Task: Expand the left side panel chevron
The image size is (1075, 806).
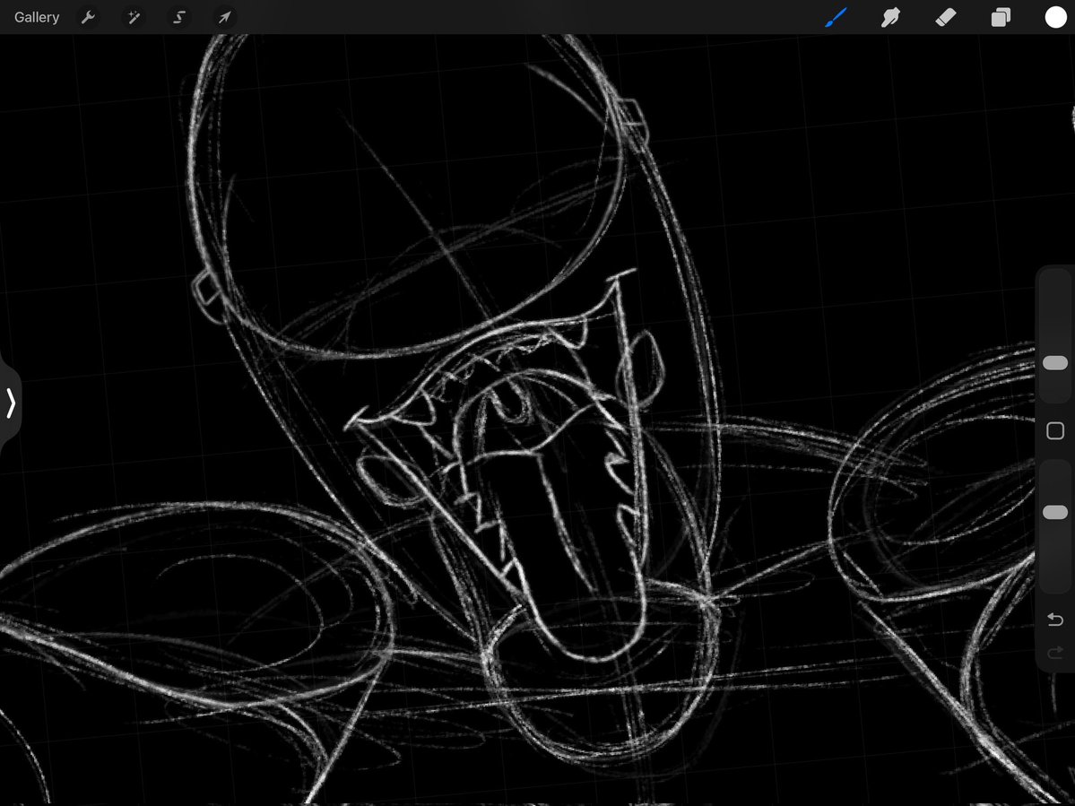Action: [10, 403]
